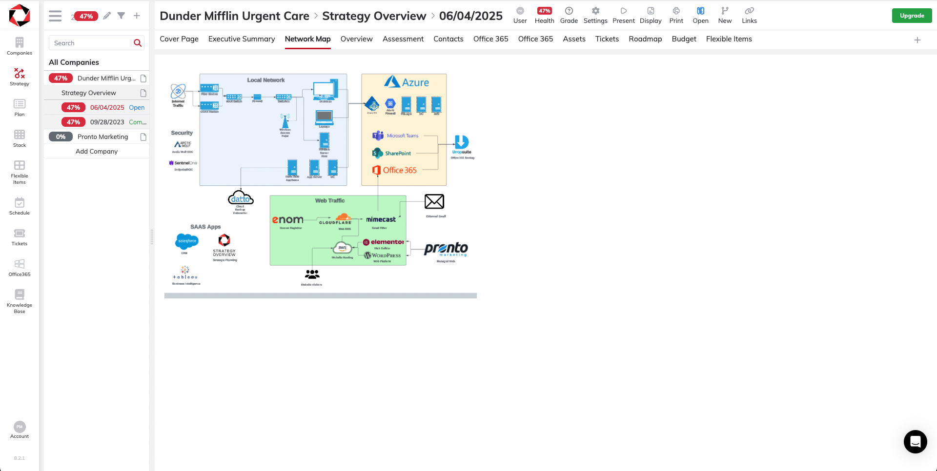This screenshot has width=937, height=471.
Task: Click the pencil edit icon
Action: 107,16
